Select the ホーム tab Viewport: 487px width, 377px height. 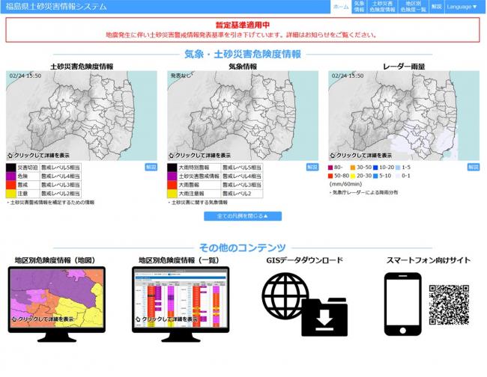pyautogui.click(x=340, y=7)
